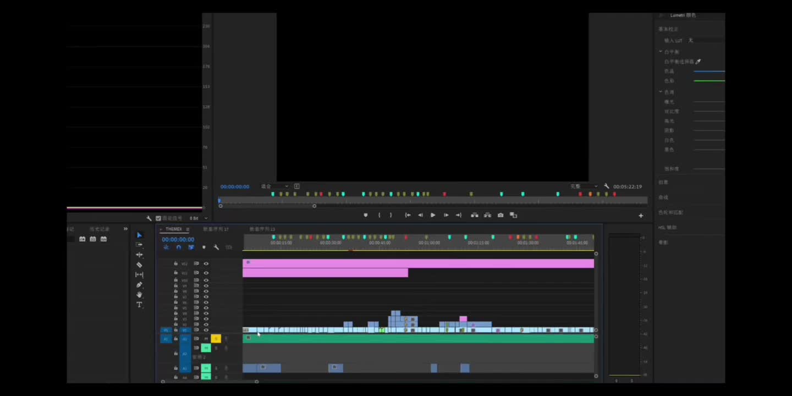The height and width of the screenshot is (396, 792).
Task: Select the Hand tool
Action: pos(139,295)
